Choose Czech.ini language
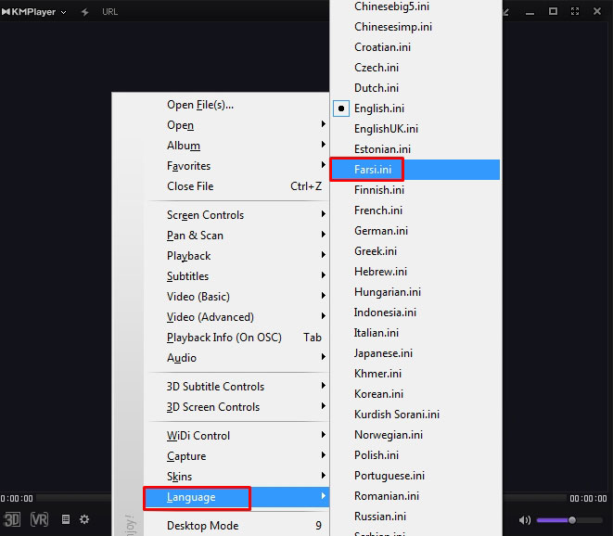Screen dimensions: 613x536 point(415,68)
